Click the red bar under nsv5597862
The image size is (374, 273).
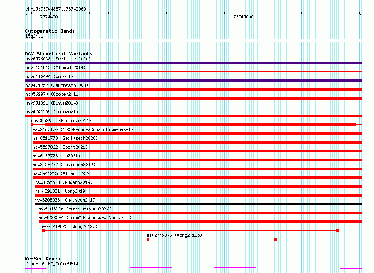point(198,151)
